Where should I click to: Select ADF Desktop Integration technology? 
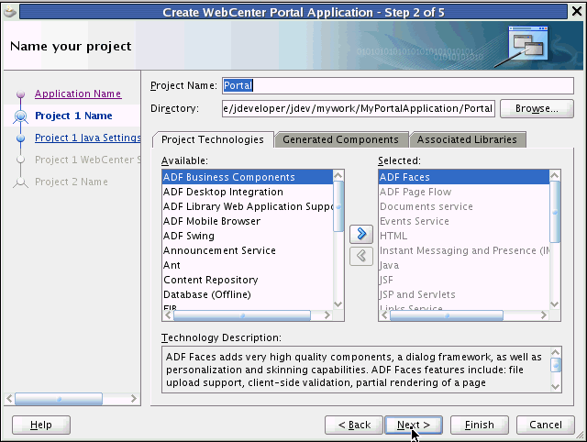click(x=247, y=192)
